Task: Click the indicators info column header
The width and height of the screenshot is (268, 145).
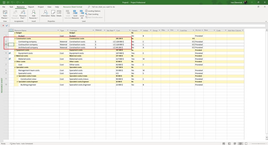Action: (x=11, y=30)
